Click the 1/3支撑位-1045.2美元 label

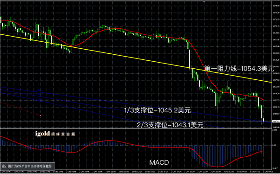point(157,110)
